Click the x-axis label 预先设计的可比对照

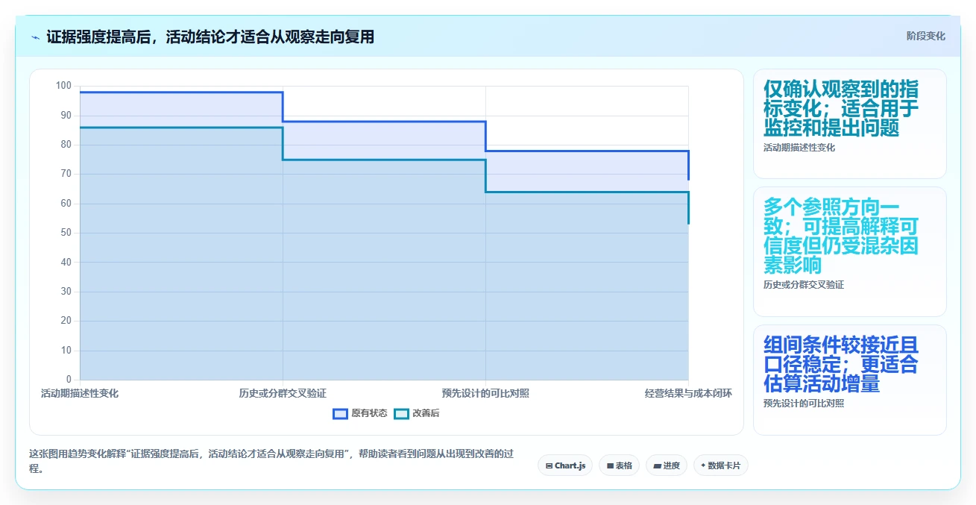tap(485, 393)
